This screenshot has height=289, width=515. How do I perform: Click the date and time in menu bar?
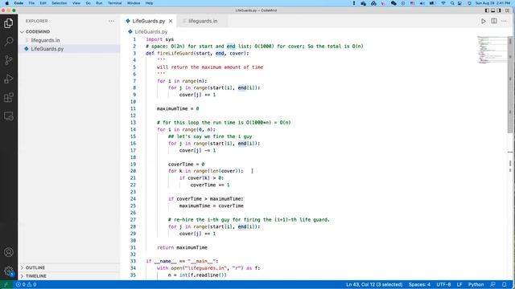tap(493, 3)
